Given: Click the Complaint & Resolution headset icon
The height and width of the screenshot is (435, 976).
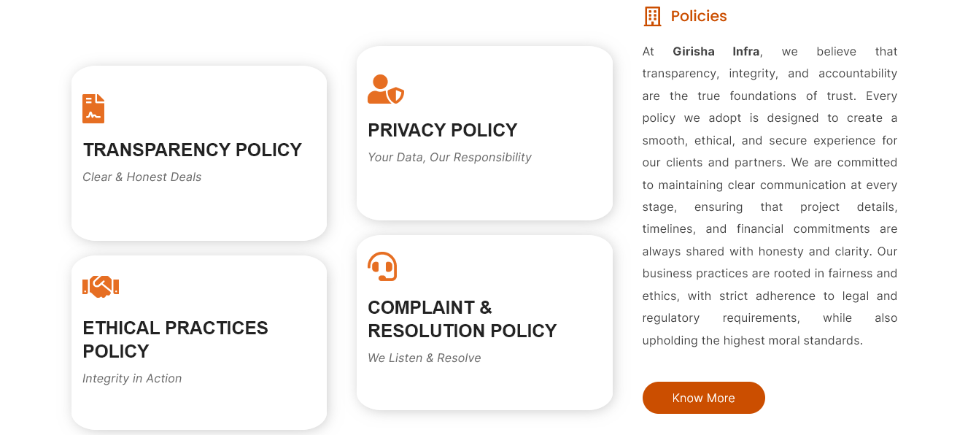Looking at the screenshot, I should (382, 266).
